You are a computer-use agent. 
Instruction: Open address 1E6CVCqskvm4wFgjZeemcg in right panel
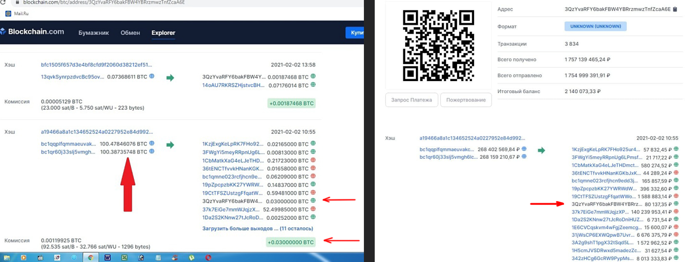pyautogui.click(x=607, y=227)
